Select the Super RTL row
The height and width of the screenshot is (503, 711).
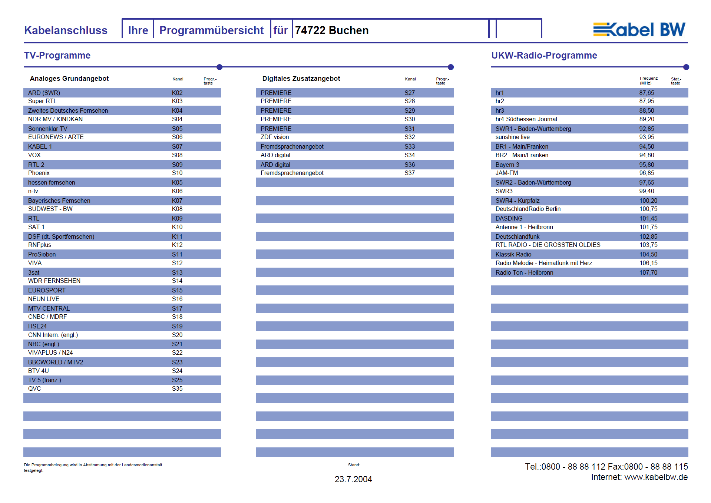coord(122,101)
